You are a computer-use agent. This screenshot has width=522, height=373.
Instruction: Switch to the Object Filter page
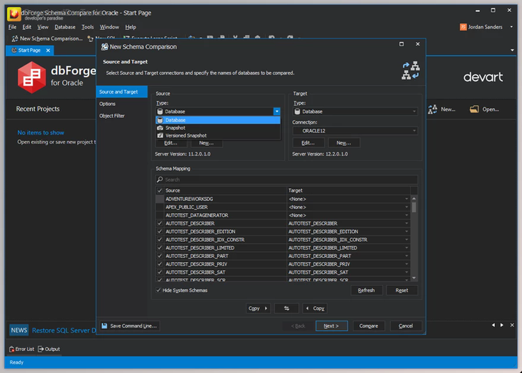point(112,116)
